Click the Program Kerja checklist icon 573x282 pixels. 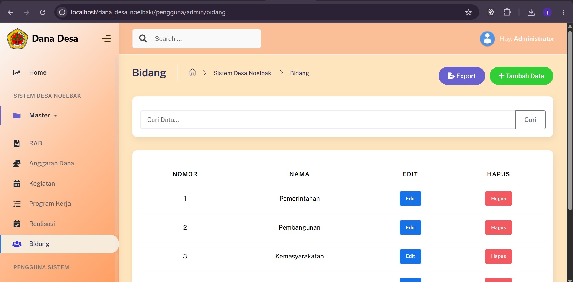pos(17,204)
